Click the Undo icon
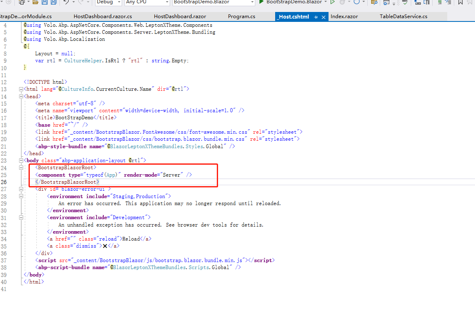Viewport: 475px width, 324px height. pyautogui.click(x=67, y=3)
